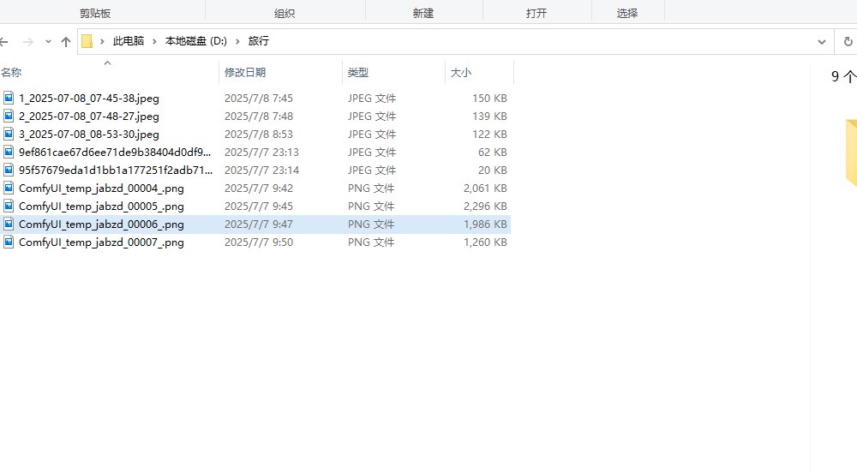Open 打开 ribbon group
857x473 pixels.
pyautogui.click(x=536, y=13)
